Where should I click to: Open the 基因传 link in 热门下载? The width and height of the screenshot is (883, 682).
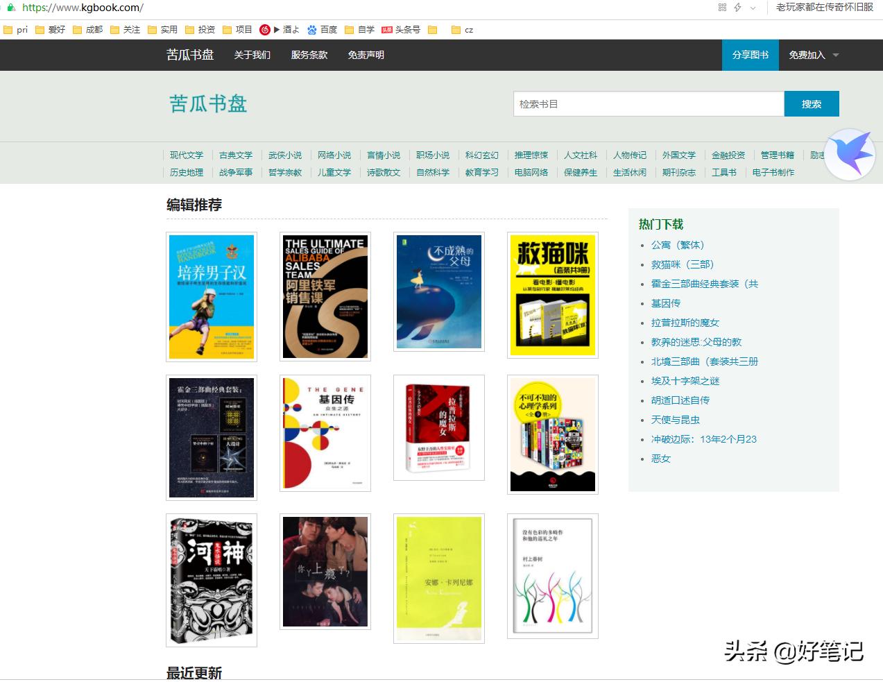[666, 303]
